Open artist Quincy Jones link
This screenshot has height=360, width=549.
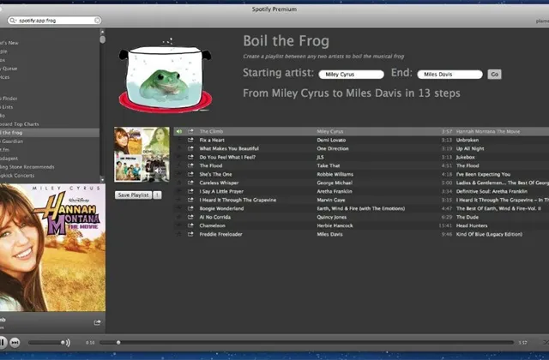pyautogui.click(x=332, y=217)
